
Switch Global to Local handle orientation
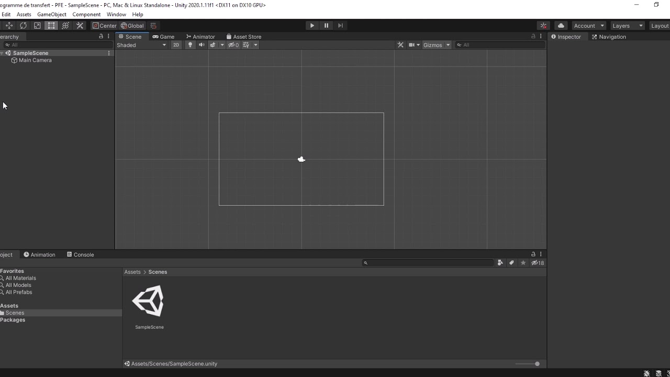132,25
